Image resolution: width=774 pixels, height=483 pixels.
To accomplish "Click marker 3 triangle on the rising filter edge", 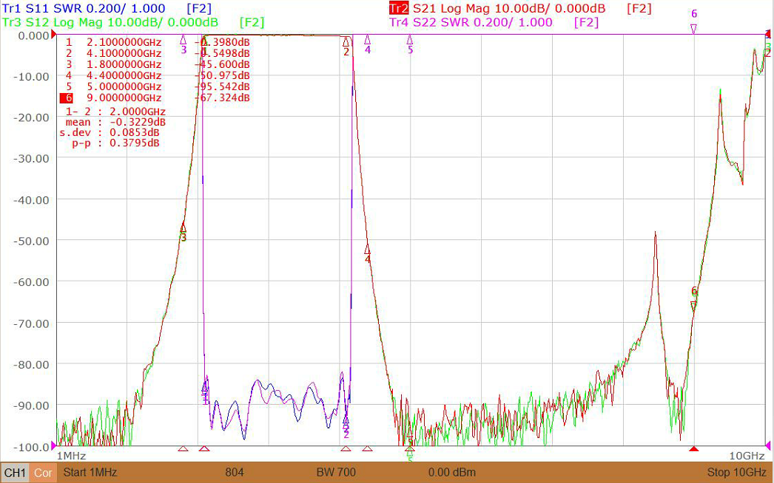I will [x=183, y=227].
